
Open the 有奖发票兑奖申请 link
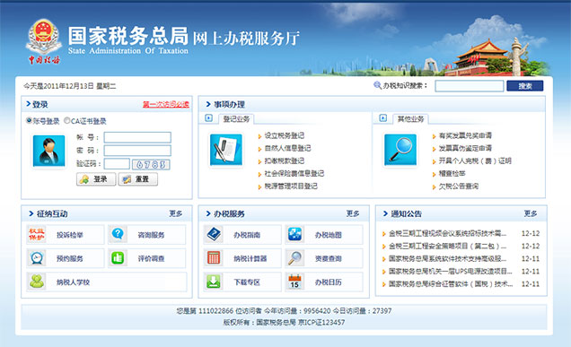[465, 135]
